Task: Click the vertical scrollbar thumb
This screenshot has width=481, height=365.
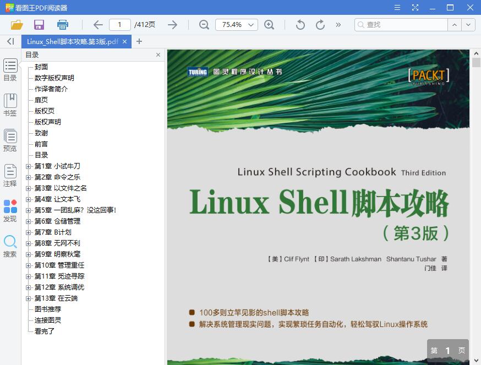Action: coord(476,62)
